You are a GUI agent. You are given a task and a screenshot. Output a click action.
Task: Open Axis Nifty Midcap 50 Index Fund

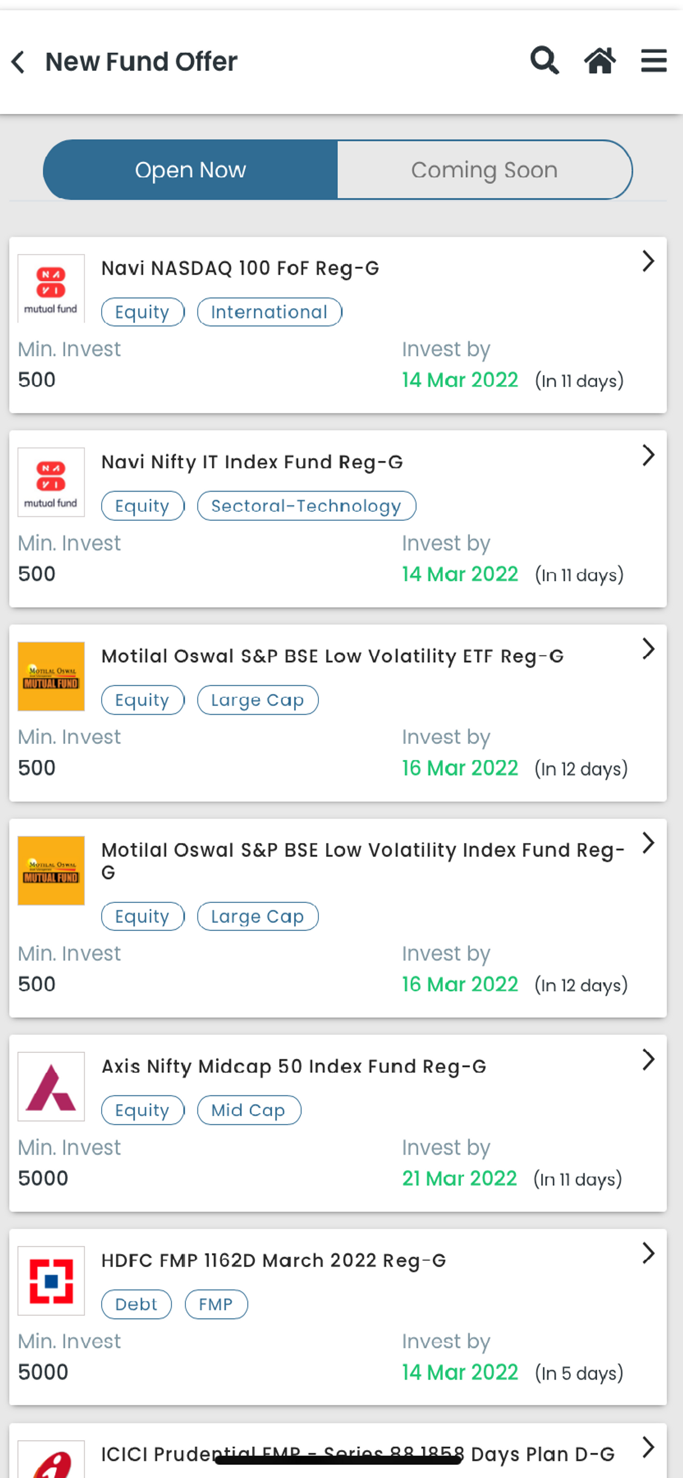pyautogui.click(x=294, y=1066)
